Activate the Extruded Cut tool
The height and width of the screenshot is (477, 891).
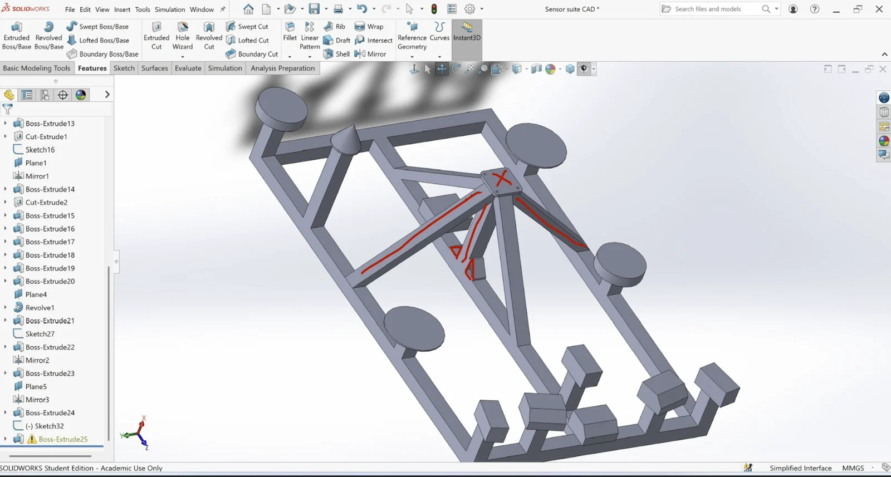[156, 36]
